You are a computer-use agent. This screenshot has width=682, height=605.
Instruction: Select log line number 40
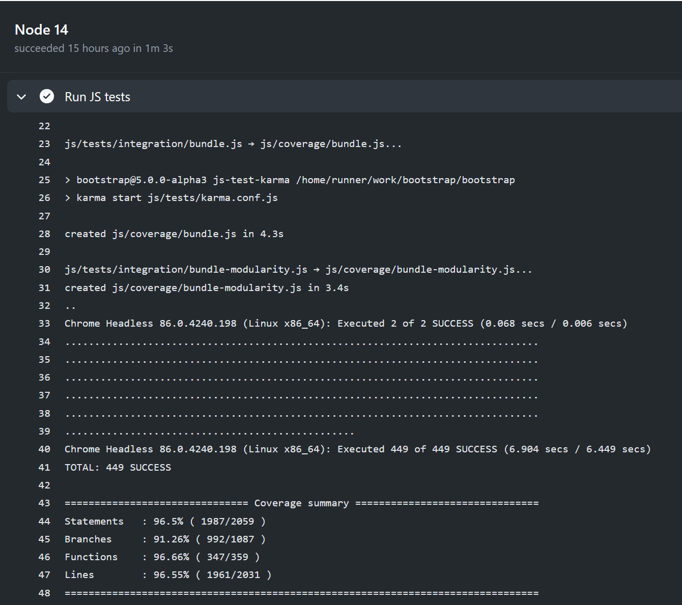(44, 449)
